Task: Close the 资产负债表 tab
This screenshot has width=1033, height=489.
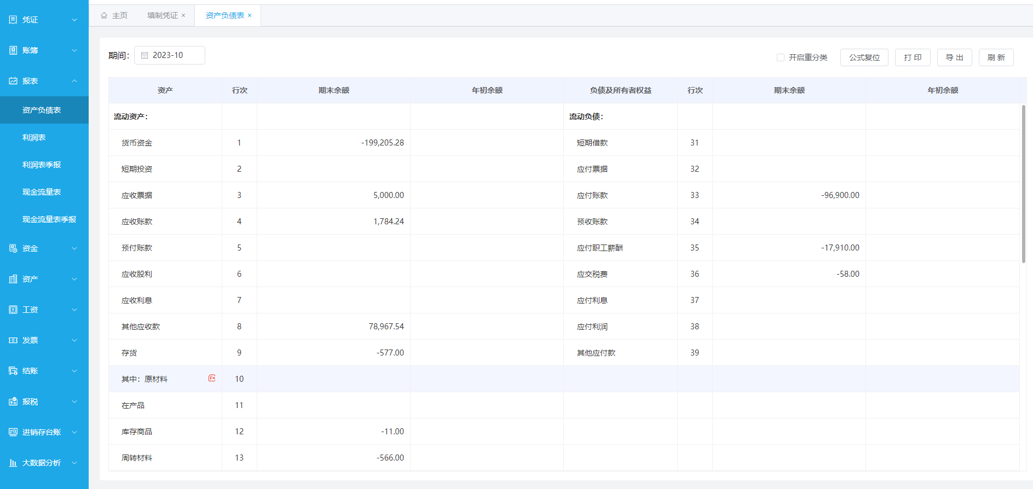Action: click(250, 15)
